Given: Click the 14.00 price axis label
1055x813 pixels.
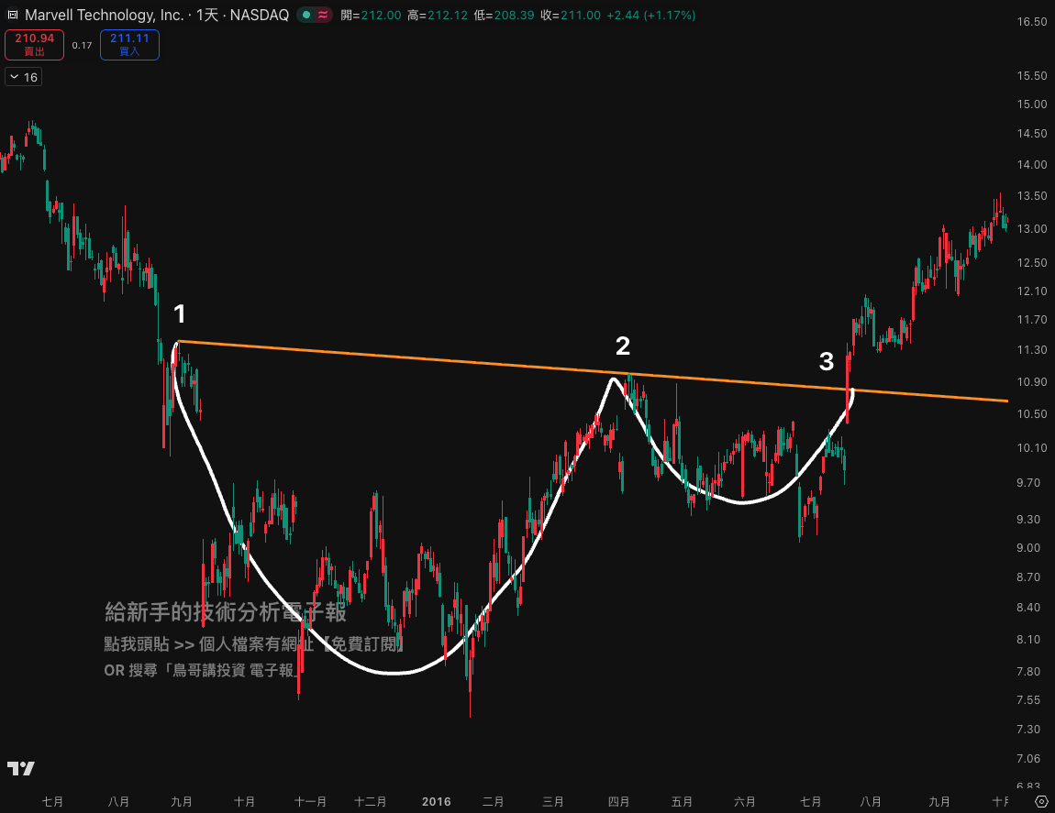Looking at the screenshot, I should tap(1031, 165).
